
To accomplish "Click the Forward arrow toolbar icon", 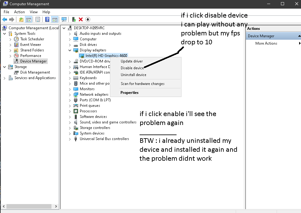I will [12, 19].
